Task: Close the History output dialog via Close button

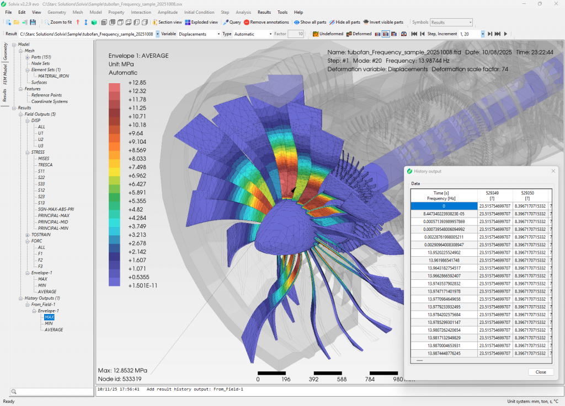Action: click(x=540, y=372)
